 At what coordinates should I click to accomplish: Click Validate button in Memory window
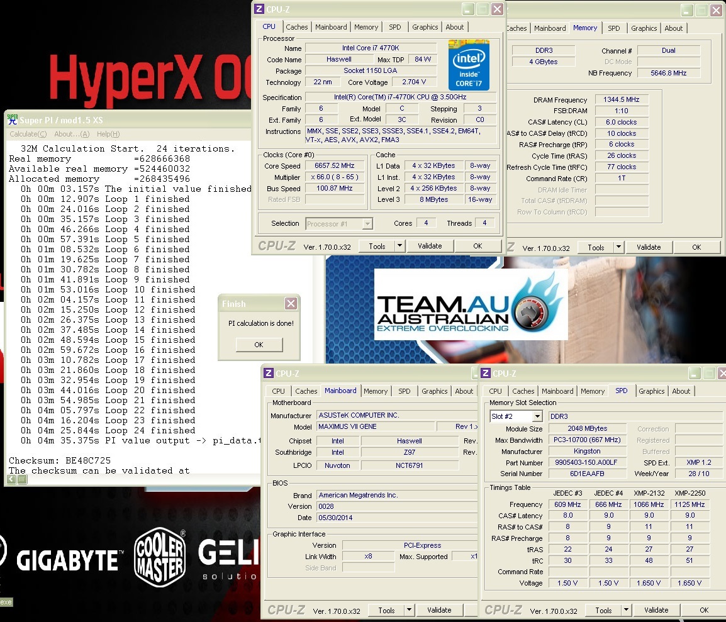649,247
